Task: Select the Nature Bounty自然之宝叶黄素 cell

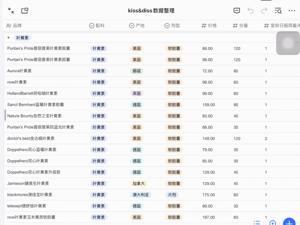Action: click(x=34, y=116)
